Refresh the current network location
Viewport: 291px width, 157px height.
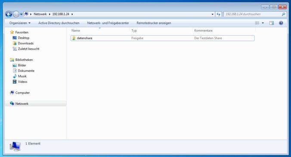[218, 14]
